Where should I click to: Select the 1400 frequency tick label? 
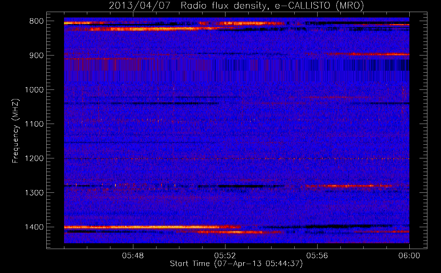tap(34, 227)
